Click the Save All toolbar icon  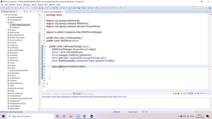click(x=9, y=8)
